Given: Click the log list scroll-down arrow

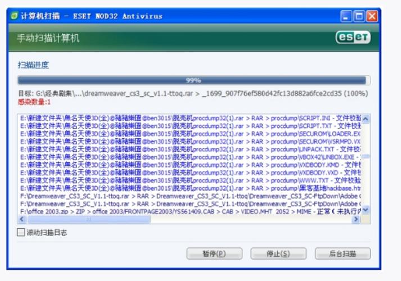Looking at the screenshot, I should (x=366, y=210).
